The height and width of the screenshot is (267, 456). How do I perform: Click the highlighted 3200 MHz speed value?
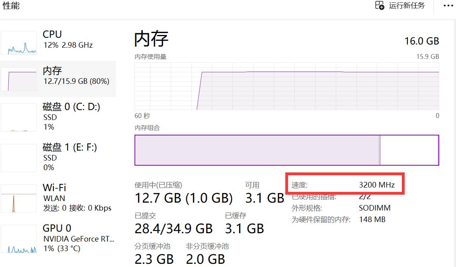point(376,184)
